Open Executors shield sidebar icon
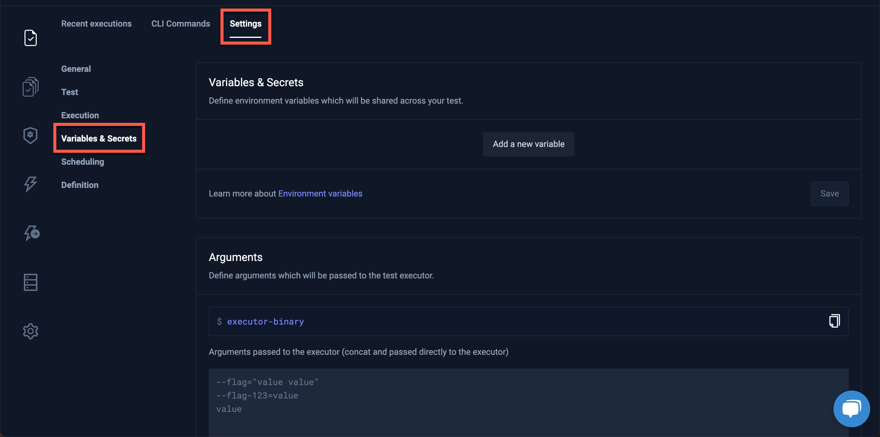 click(30, 135)
